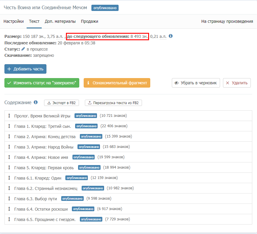
Task: Click Перезагрузка текста из FB2
Action: click(113, 103)
